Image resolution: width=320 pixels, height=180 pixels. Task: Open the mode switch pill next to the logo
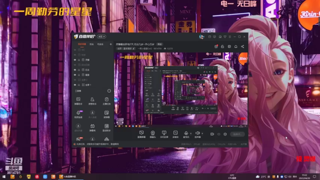102,36
